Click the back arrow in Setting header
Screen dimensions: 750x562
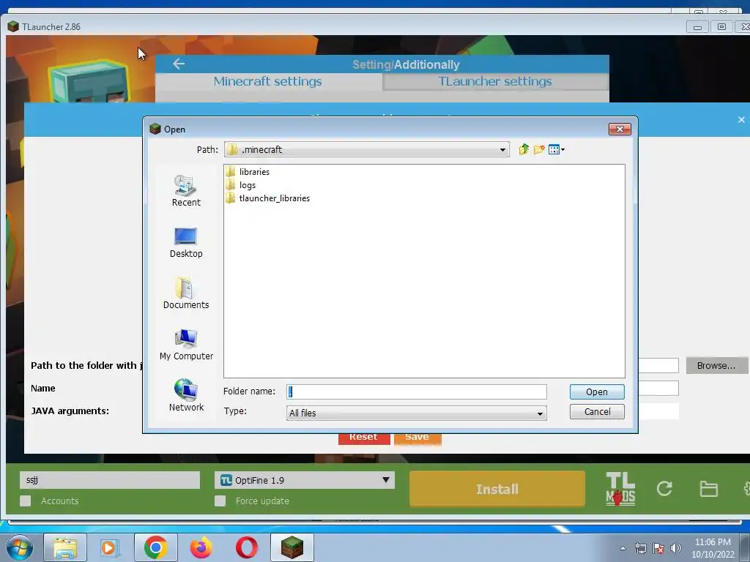tap(179, 64)
